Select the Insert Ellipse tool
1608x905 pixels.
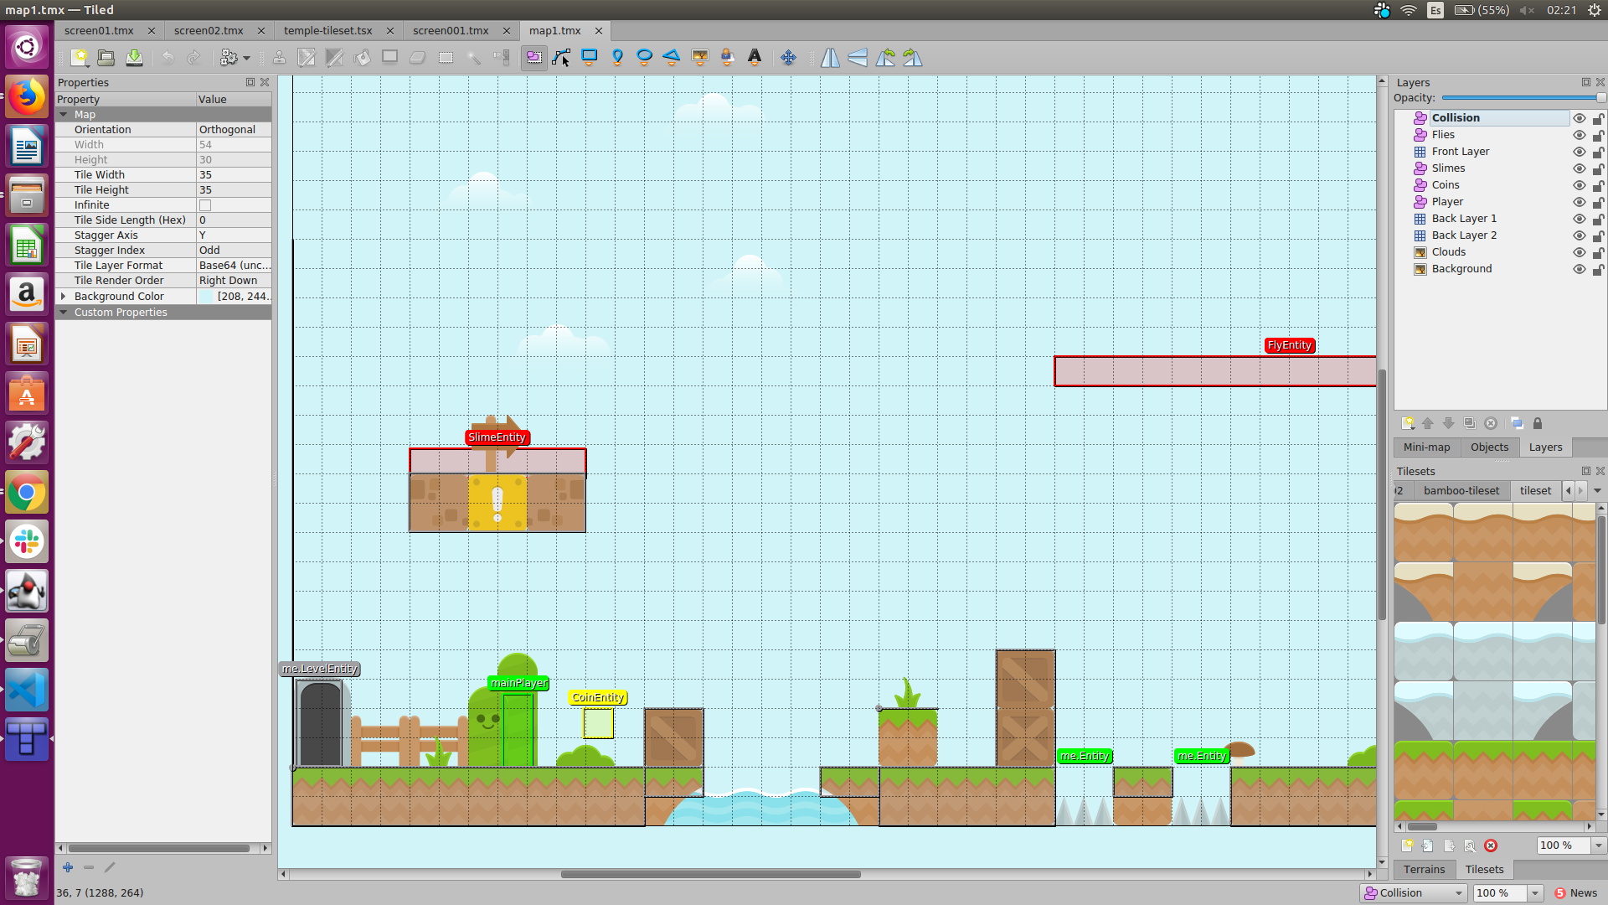tap(645, 57)
